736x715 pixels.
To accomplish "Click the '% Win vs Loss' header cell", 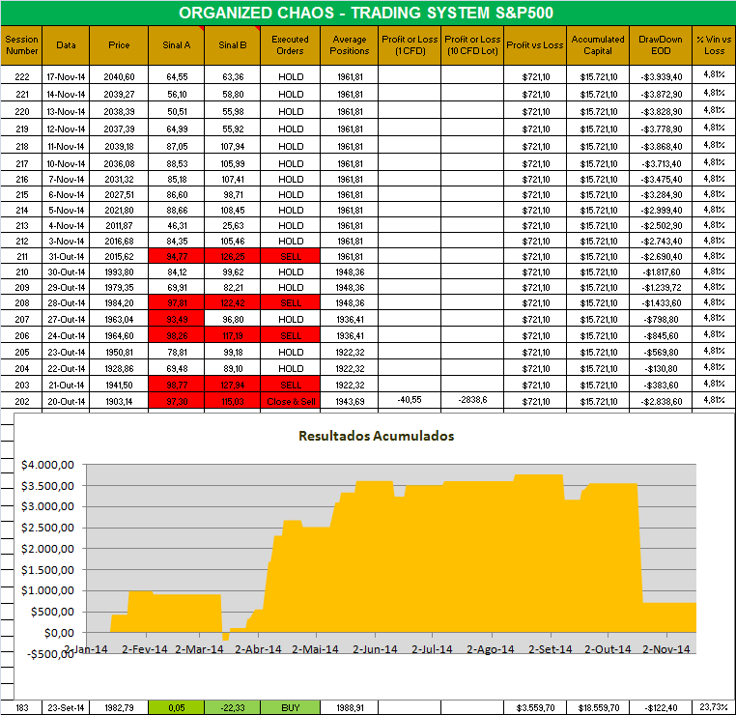I will click(714, 45).
